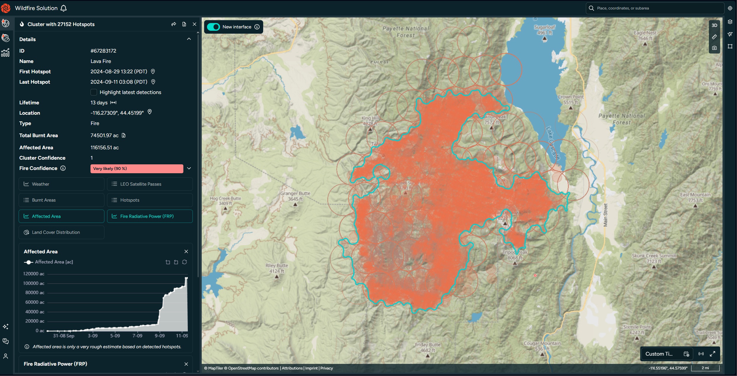This screenshot has height=376, width=737.
Task: Open the map layers panel
Action: point(730,21)
